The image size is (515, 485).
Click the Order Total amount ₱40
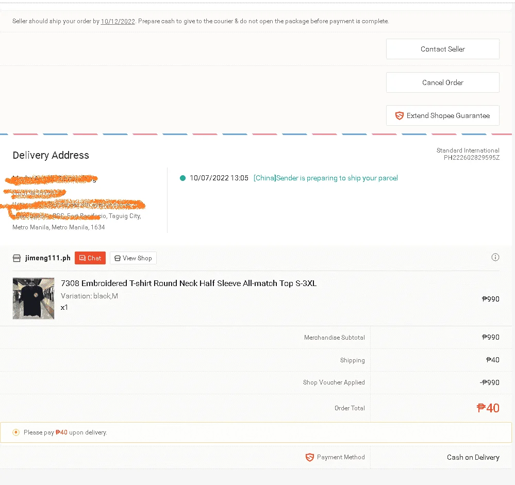pos(488,408)
